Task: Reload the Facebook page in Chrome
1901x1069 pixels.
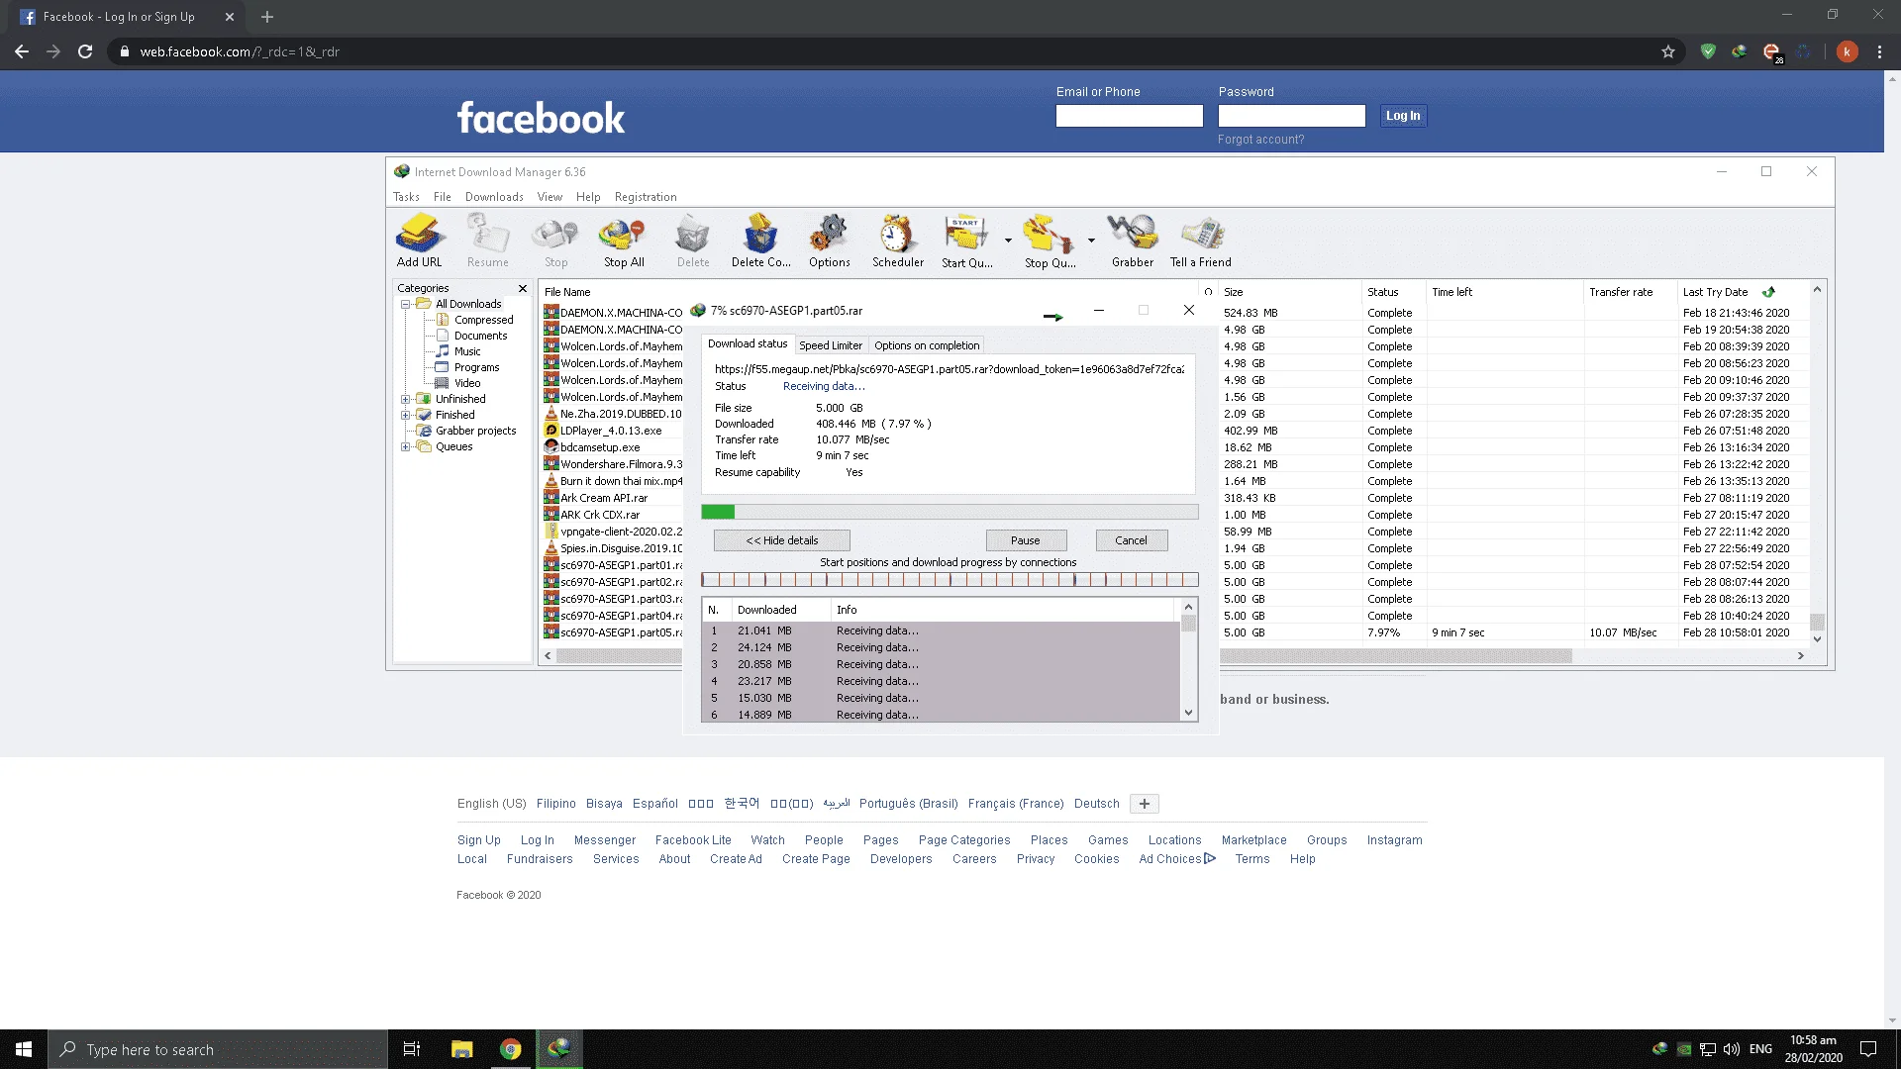Action: (85, 51)
